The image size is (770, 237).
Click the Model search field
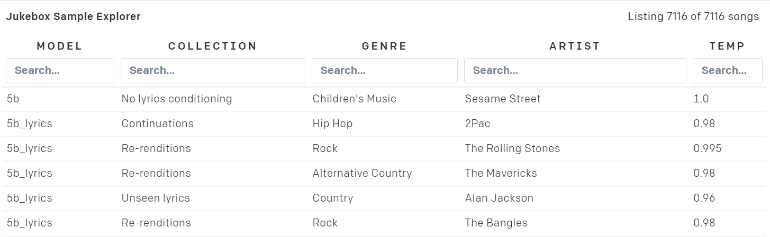click(60, 71)
